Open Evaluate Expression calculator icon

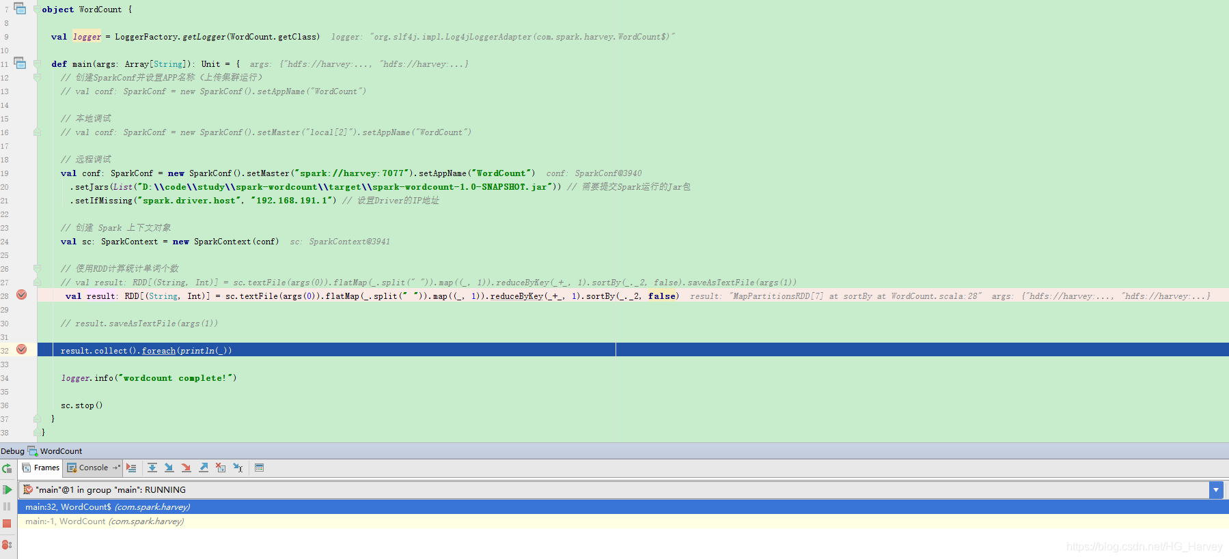(259, 468)
